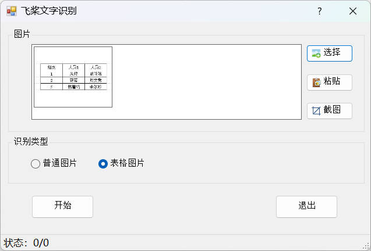Click the picture icon on the 选择 button
Image resolution: width=371 pixels, height=251 pixels.
[316, 53]
